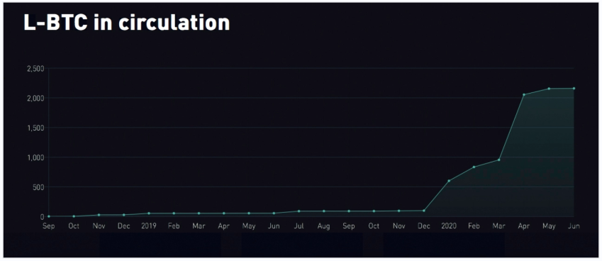This screenshot has height=261, width=602.
Task: Click the final Jun x-axis label
Action: pos(574,226)
